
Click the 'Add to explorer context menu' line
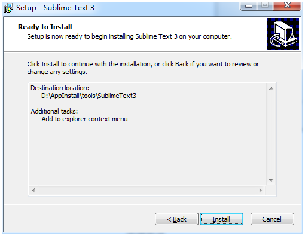pos(84,119)
